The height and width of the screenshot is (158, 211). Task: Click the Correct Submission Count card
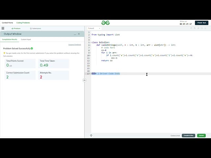(20, 75)
